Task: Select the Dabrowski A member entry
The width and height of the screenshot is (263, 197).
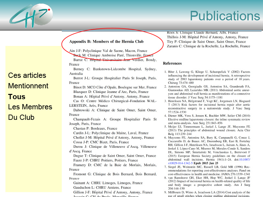Action: pyautogui.click(x=113, y=112)
